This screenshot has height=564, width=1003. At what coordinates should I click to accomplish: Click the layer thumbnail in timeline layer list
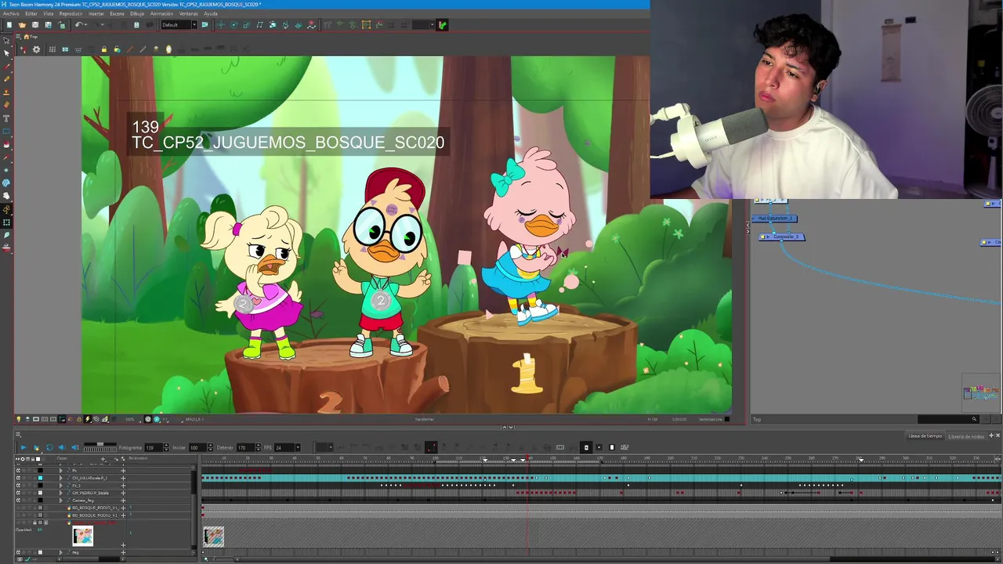[x=82, y=536]
